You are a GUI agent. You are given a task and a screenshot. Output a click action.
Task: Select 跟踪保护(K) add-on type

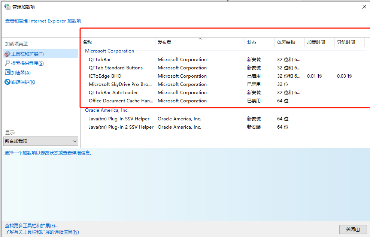pos(23,82)
